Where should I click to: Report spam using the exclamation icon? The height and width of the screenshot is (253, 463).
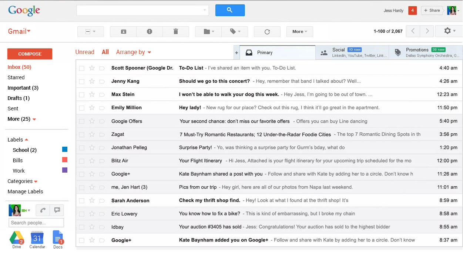(150, 31)
